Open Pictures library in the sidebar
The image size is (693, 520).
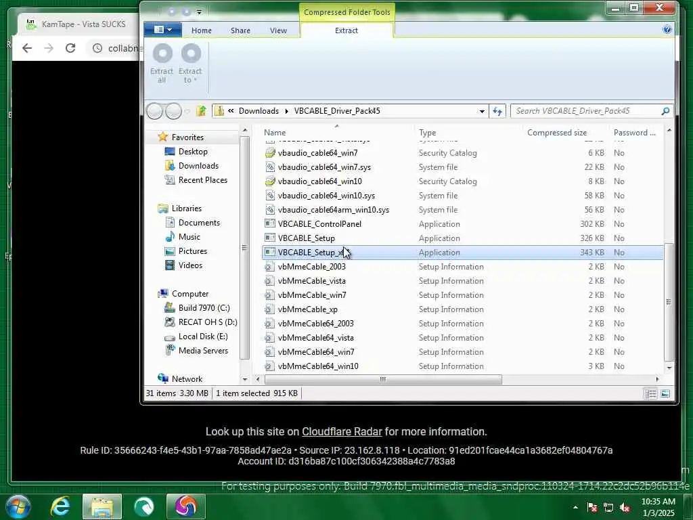click(x=193, y=251)
